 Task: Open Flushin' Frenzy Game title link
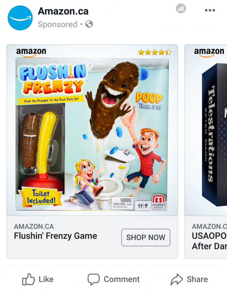click(55, 236)
